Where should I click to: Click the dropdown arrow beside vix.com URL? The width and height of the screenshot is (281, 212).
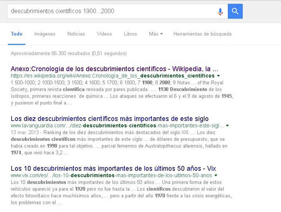[216, 176]
